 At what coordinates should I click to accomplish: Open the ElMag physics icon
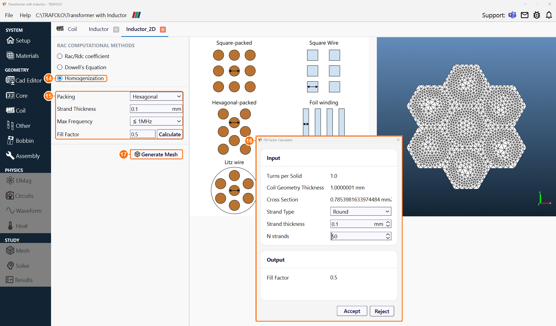coord(10,181)
